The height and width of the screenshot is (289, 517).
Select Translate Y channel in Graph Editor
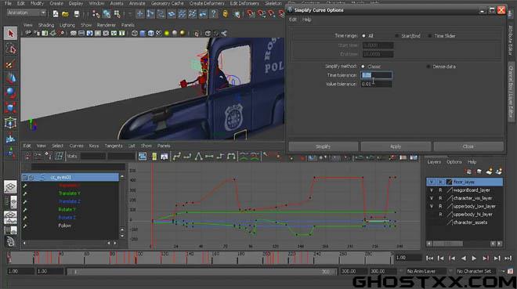tap(70, 193)
